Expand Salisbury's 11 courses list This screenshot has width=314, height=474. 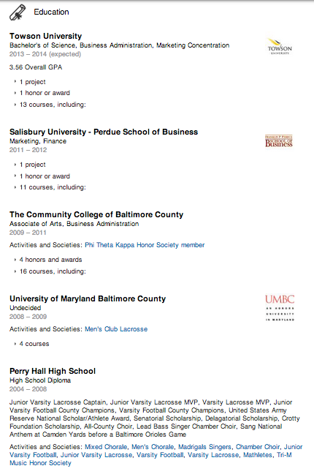(x=50, y=187)
